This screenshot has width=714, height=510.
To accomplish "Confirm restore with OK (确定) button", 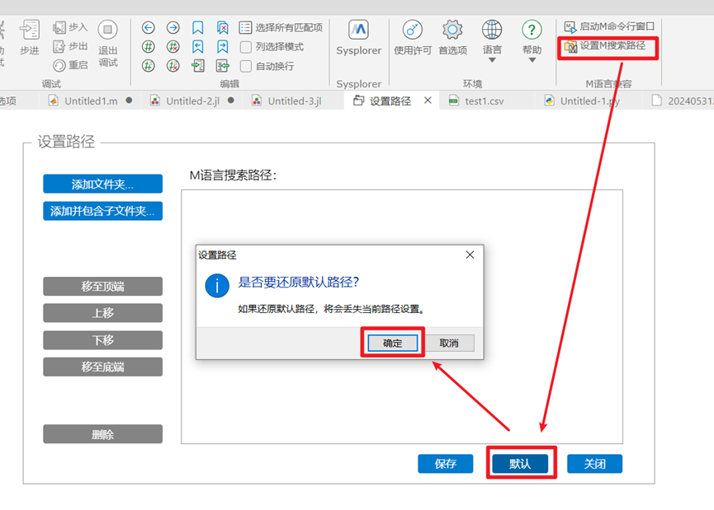I will [x=393, y=344].
